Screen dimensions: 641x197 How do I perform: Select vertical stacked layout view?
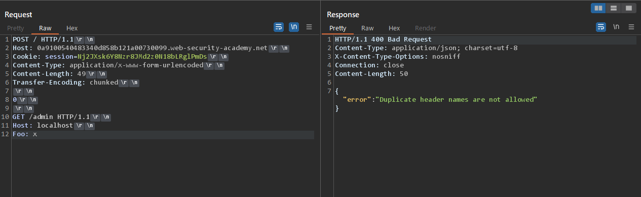point(614,8)
